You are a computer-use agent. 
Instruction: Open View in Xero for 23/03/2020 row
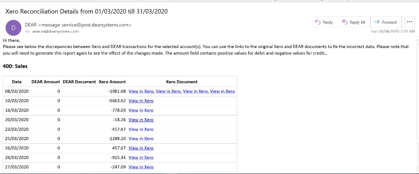pos(141,129)
